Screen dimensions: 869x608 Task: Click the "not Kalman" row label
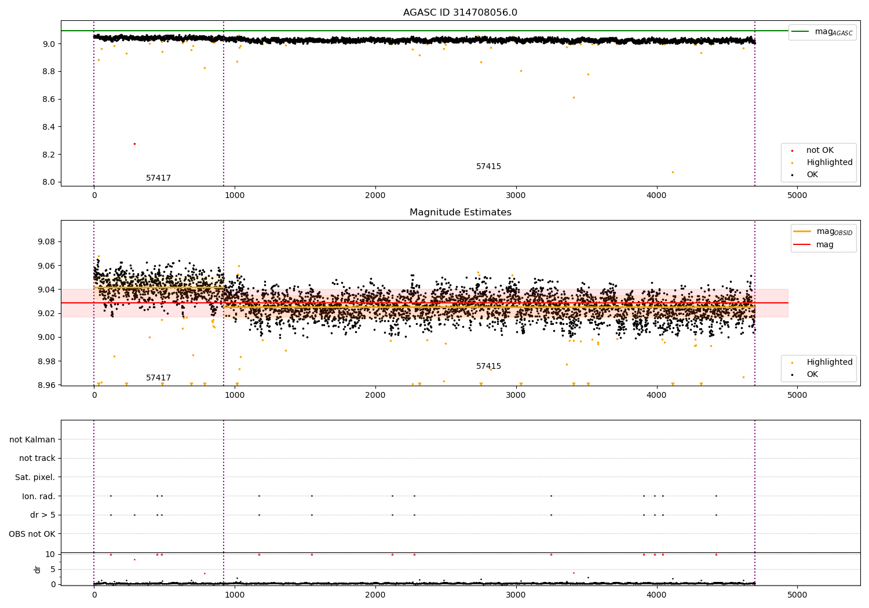[32, 439]
